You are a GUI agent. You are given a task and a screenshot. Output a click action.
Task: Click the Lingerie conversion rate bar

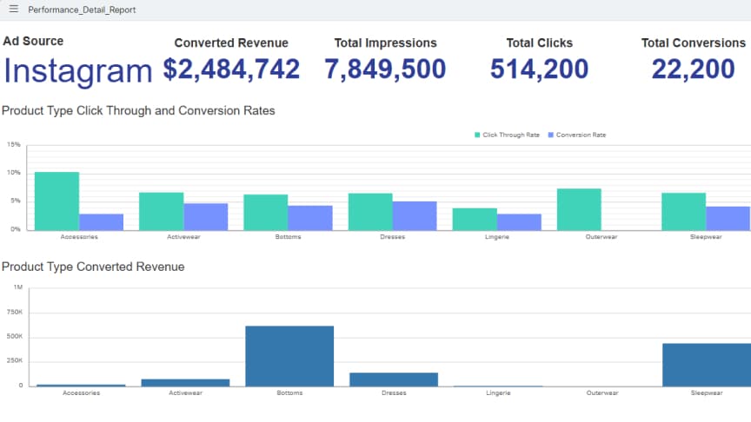point(519,222)
